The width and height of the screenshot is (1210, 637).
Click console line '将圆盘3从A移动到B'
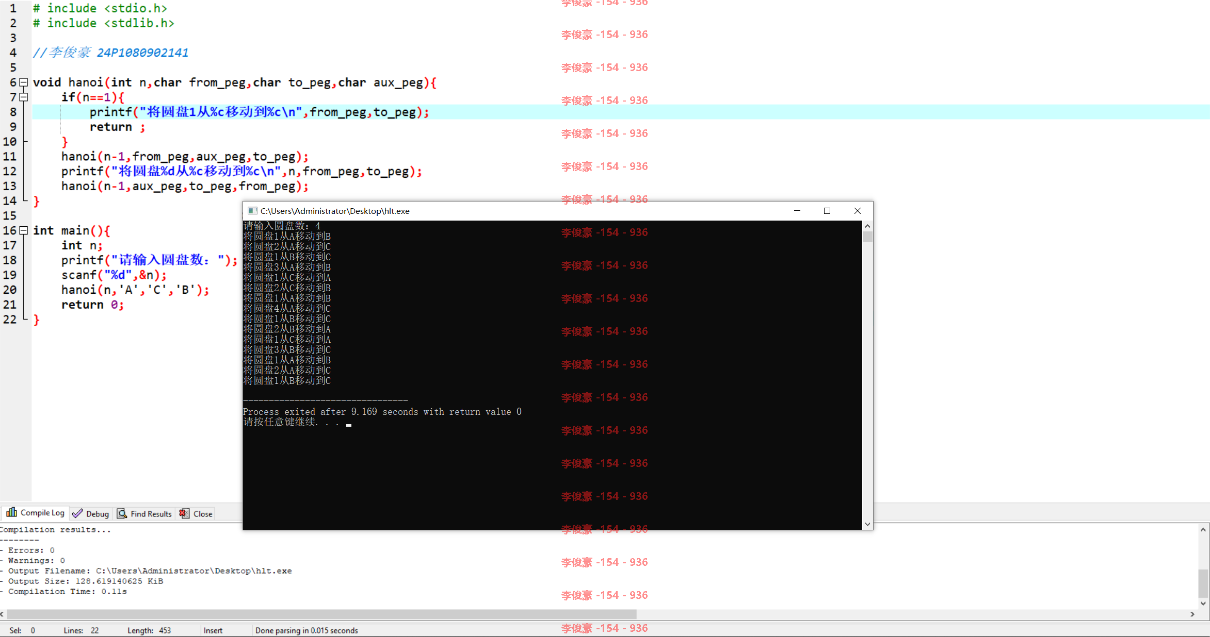[287, 267]
